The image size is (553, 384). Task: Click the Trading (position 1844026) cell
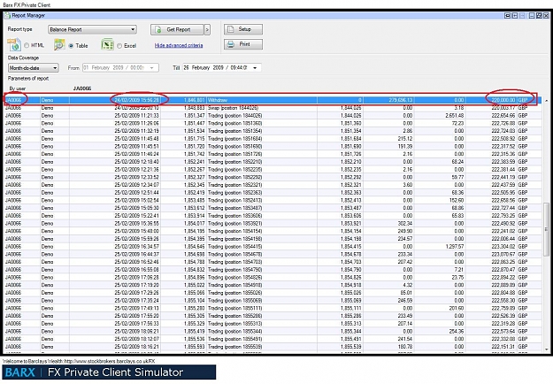(234, 116)
